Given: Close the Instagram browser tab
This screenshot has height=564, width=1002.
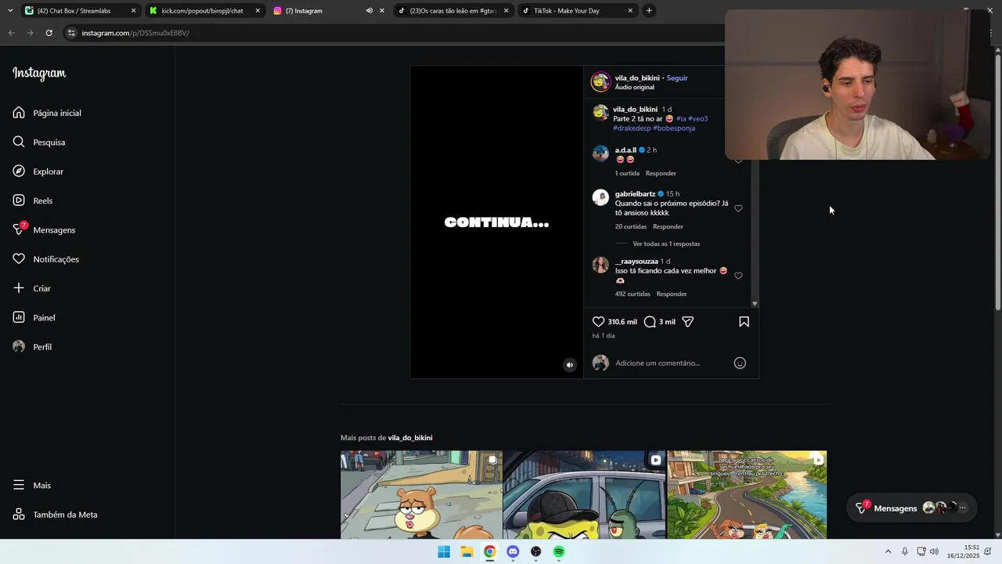Looking at the screenshot, I should point(382,11).
